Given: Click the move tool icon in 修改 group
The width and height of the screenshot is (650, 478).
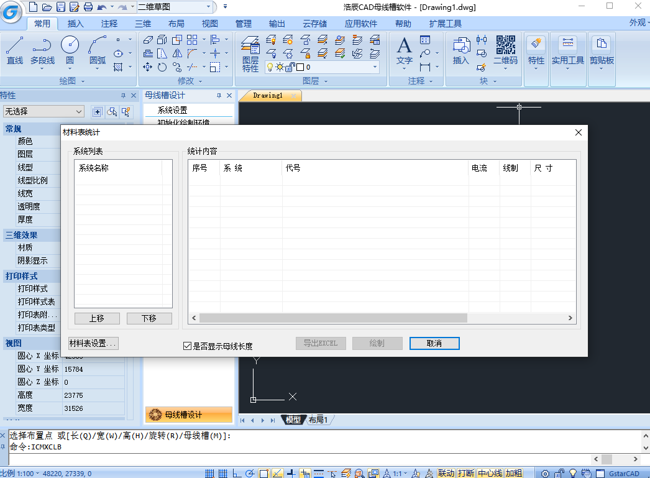Looking at the screenshot, I should coord(147,67).
